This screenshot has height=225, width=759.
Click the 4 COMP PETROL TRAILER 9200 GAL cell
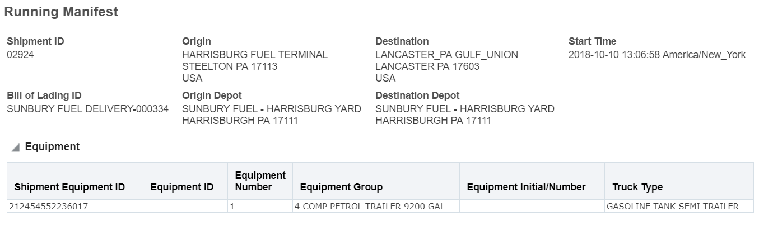click(x=370, y=207)
